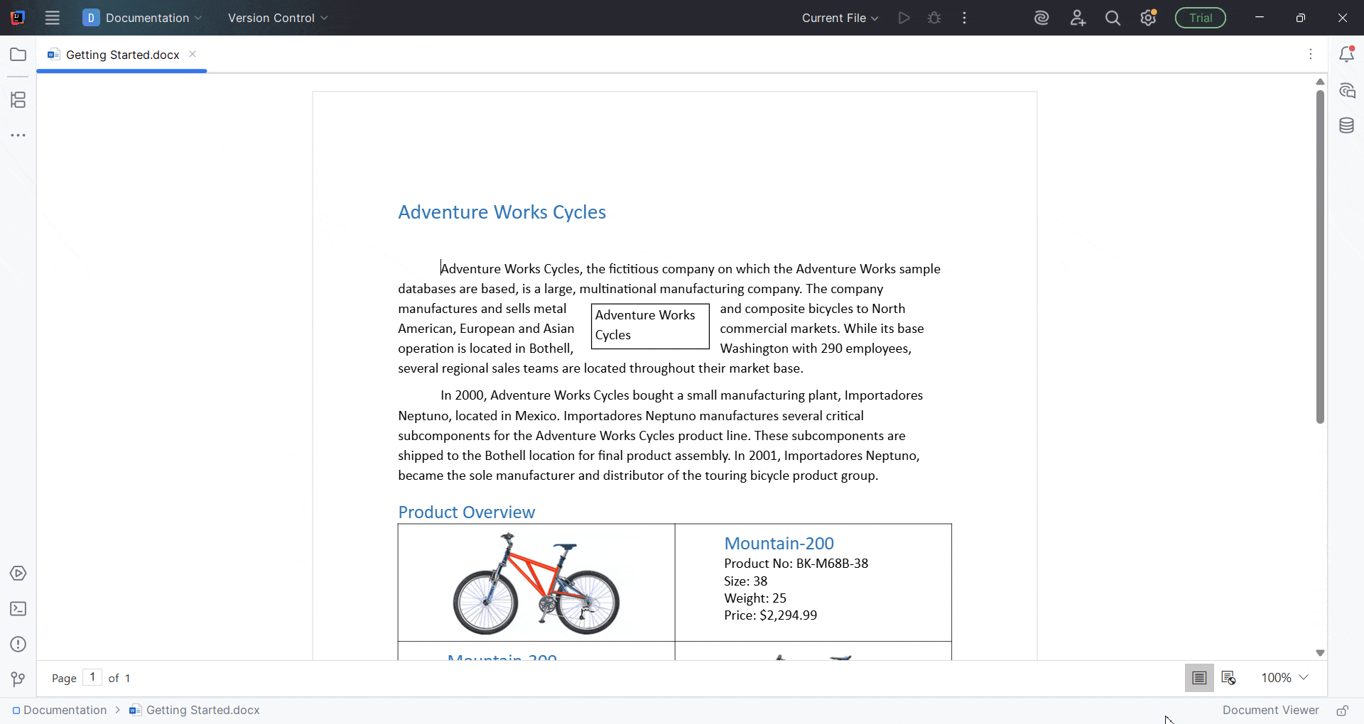Open the Structure tool window
1364x724 pixels.
(x=18, y=100)
